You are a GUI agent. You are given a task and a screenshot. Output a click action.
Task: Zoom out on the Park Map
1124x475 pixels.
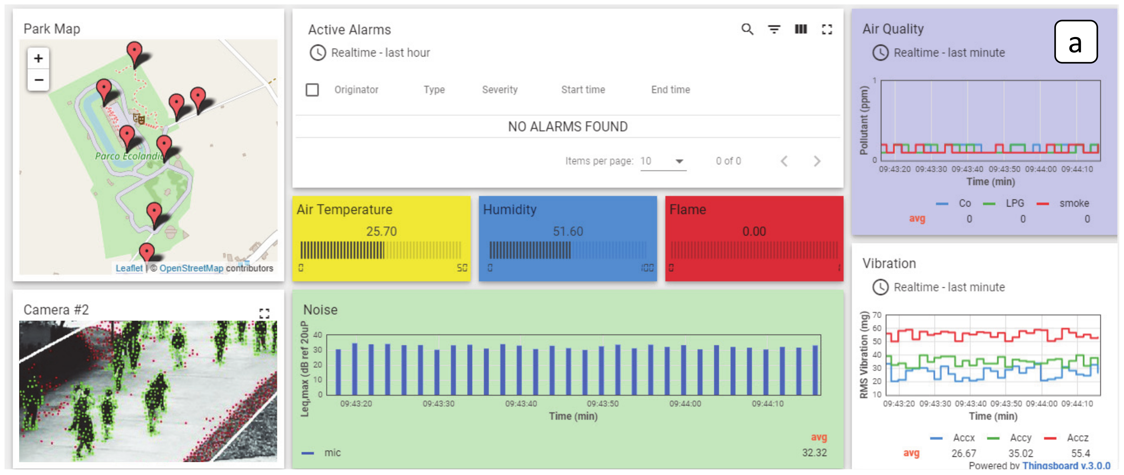click(x=38, y=80)
